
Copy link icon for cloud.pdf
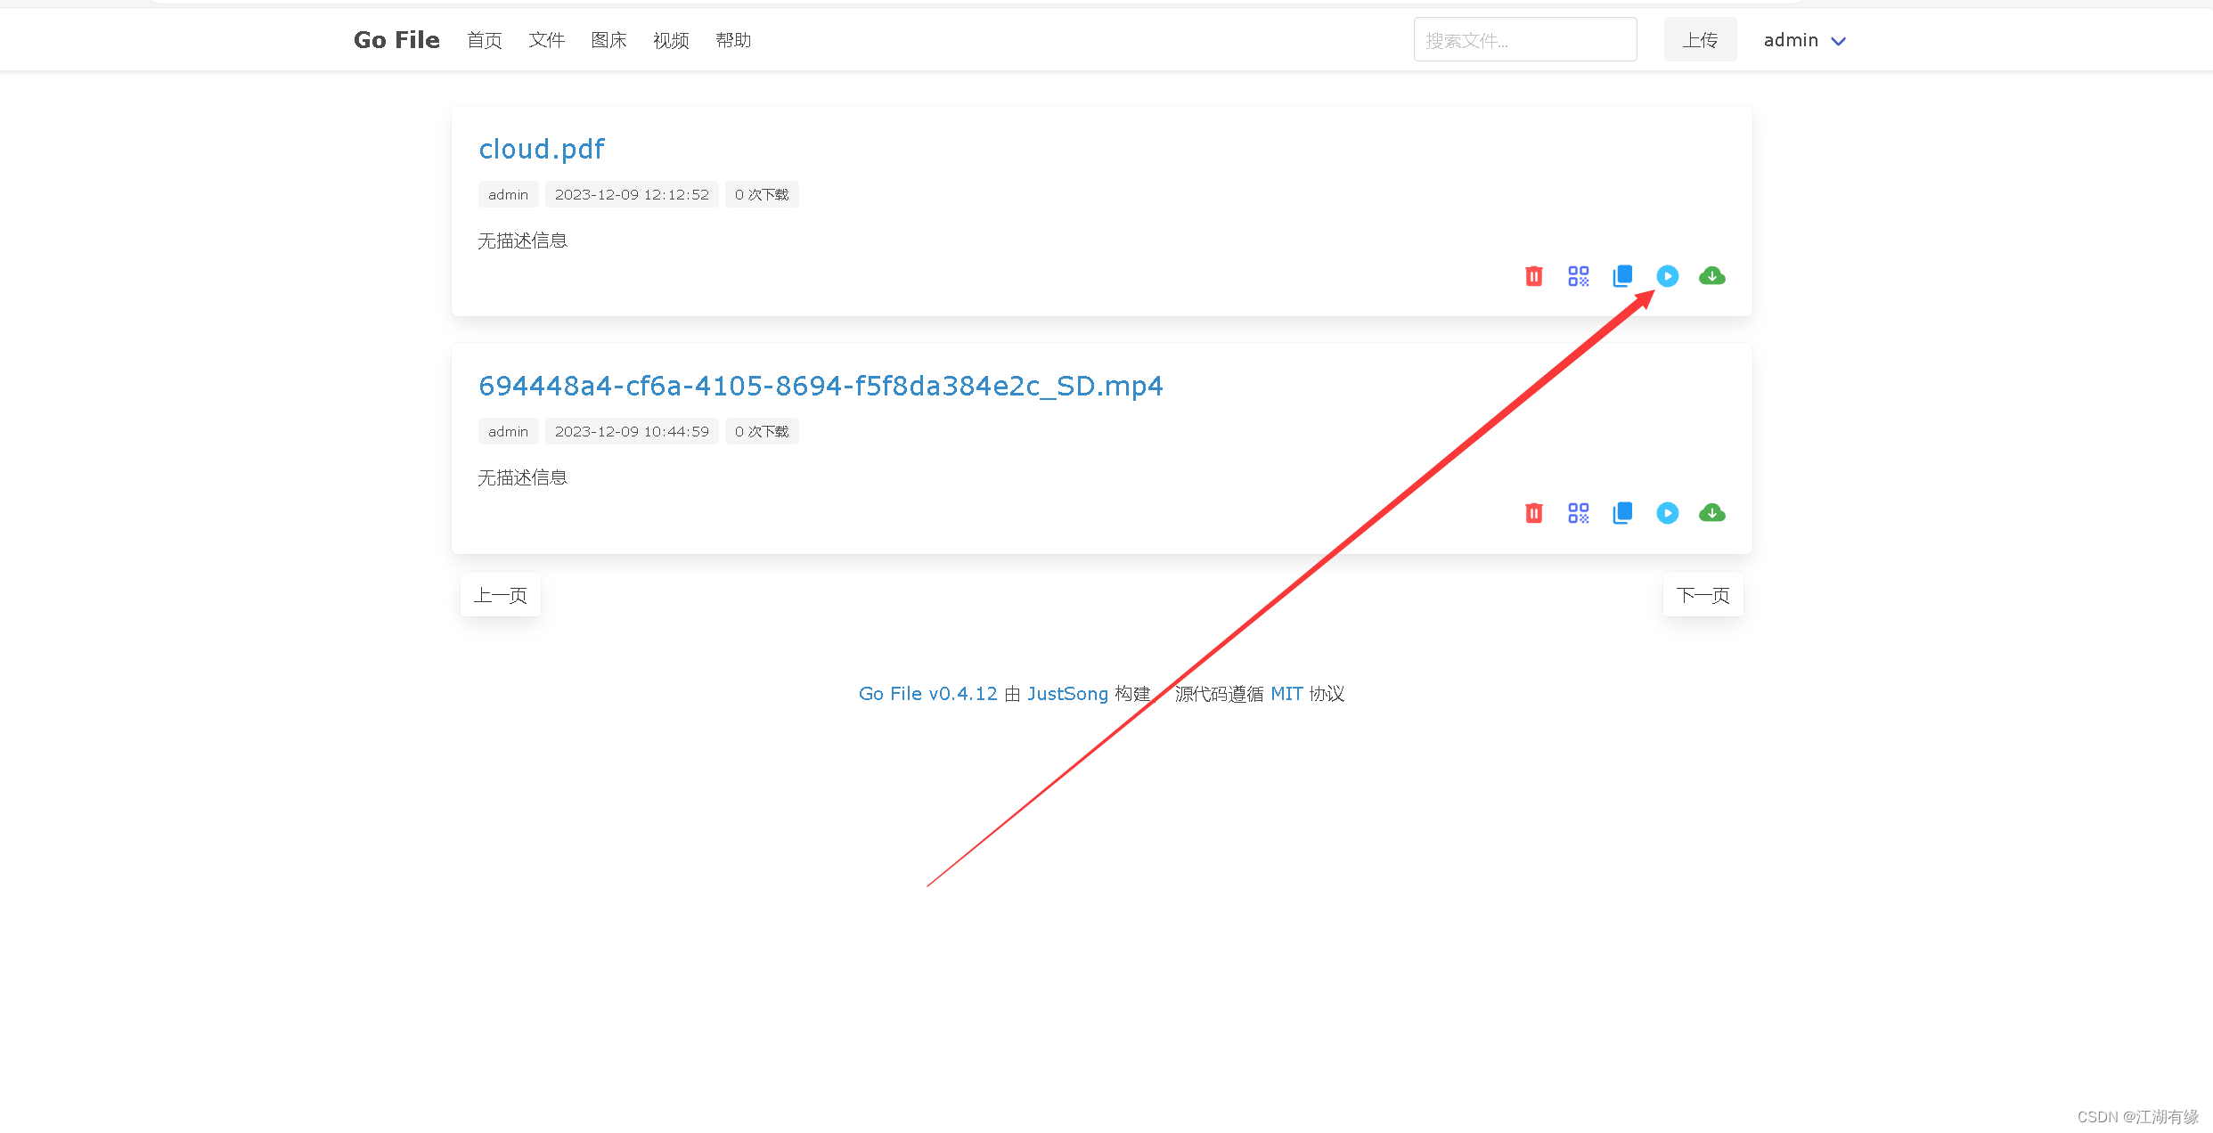[1622, 276]
